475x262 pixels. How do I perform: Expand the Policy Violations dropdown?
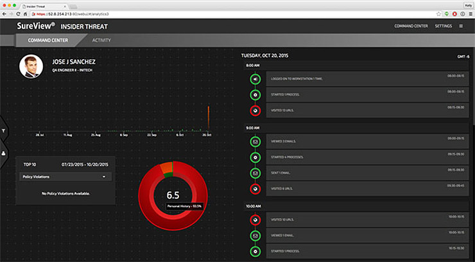pyautogui.click(x=103, y=177)
